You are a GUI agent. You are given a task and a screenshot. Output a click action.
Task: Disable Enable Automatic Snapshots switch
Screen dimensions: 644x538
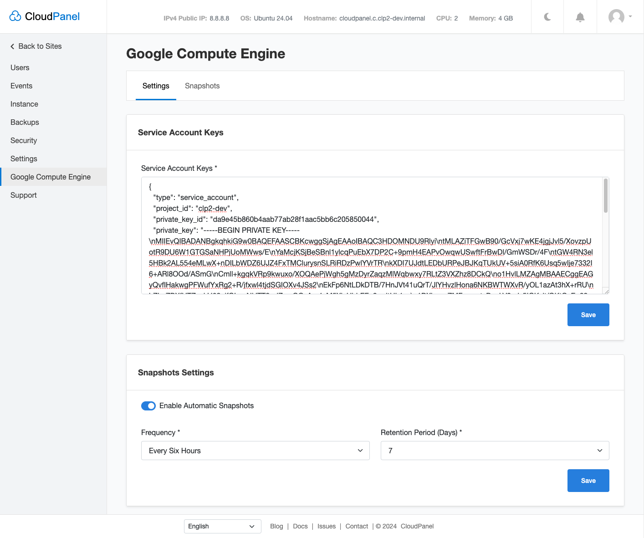(x=148, y=406)
